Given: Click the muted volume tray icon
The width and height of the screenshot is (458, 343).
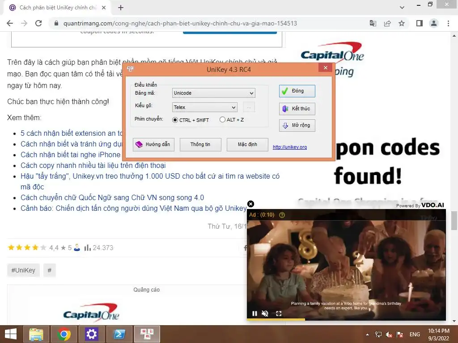Looking at the screenshot, I should pyautogui.click(x=389, y=335).
